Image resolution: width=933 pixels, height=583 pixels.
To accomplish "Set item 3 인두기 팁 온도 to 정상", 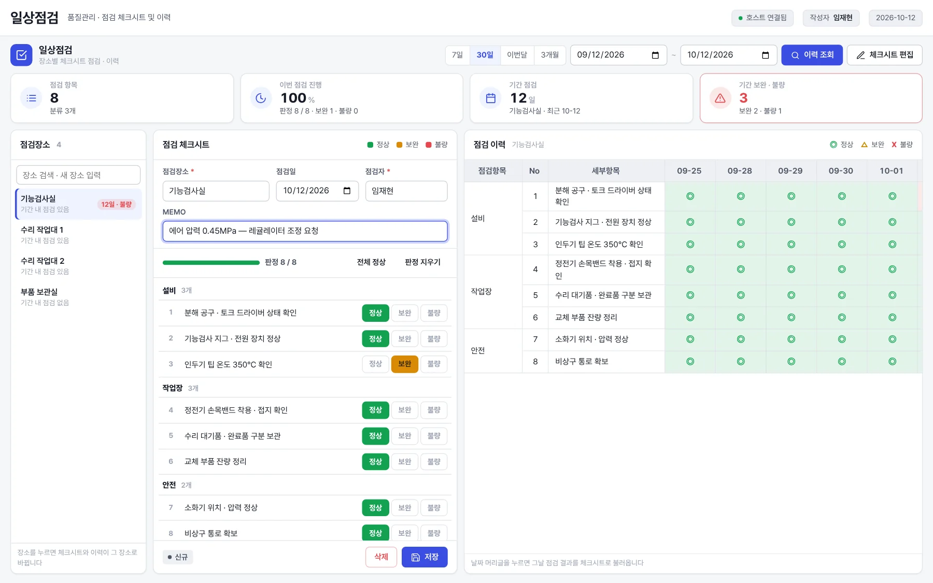I will [x=375, y=364].
